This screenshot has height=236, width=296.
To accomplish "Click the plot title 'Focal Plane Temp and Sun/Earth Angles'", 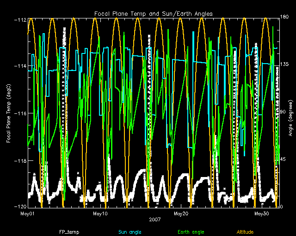I will coord(154,14).
